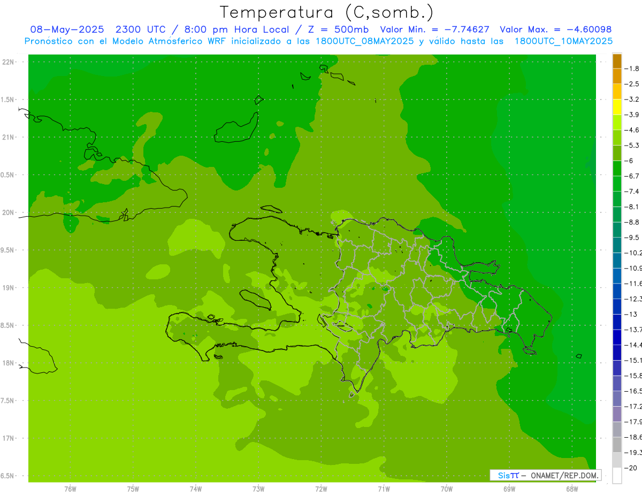Click the 76W longitude axis label
642x496 pixels.
[x=70, y=489]
